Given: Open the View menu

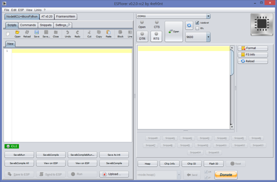Looking at the screenshot, I should [29, 10].
